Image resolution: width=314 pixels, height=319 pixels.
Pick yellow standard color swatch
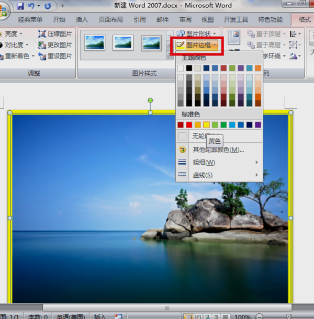click(206, 124)
